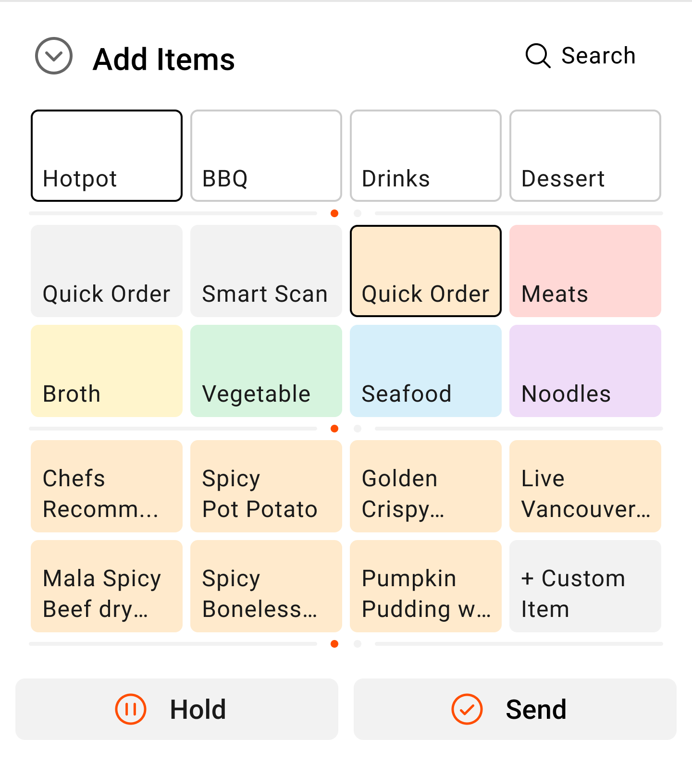
Task: Go to second page dot under menu tabs
Action: (x=358, y=213)
